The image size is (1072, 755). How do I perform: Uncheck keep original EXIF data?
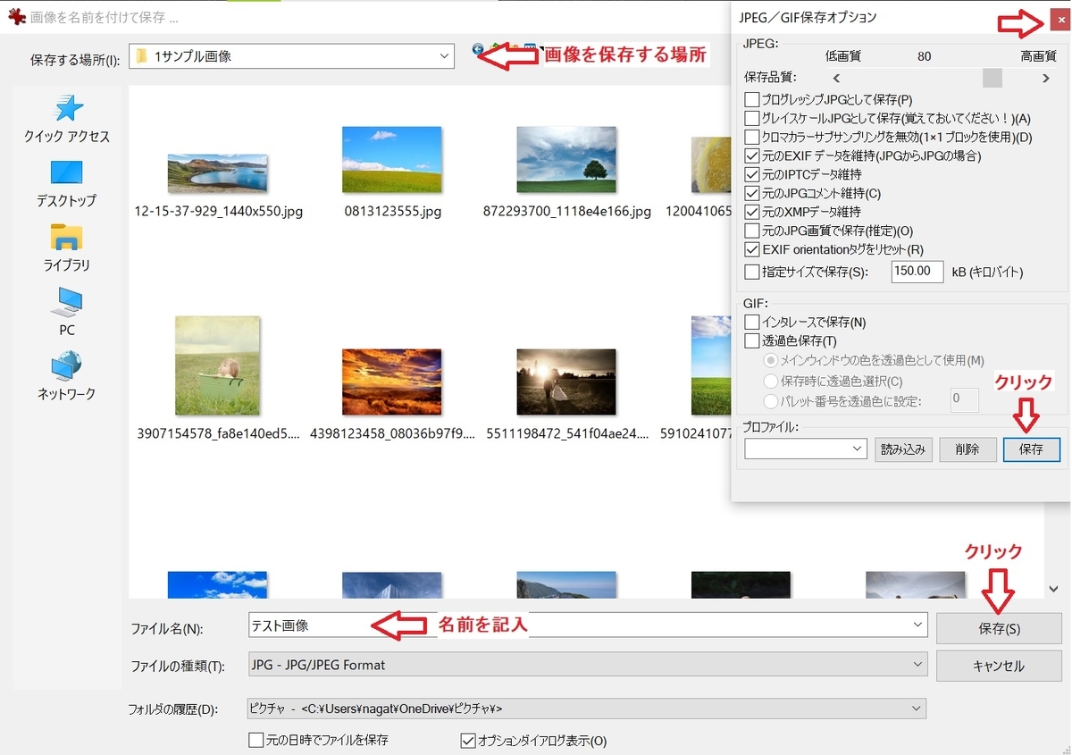pyautogui.click(x=752, y=155)
